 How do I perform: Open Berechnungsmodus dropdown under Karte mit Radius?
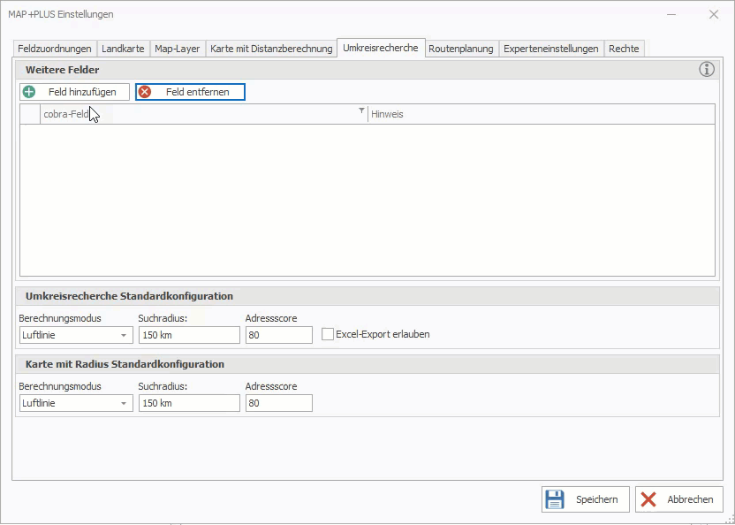[124, 404]
